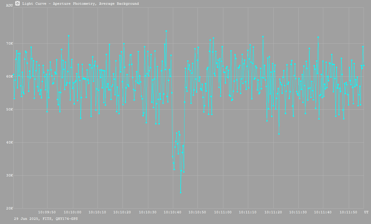Click the date and camera info footer
The width and height of the screenshot is (371, 224).
pyautogui.click(x=46, y=219)
